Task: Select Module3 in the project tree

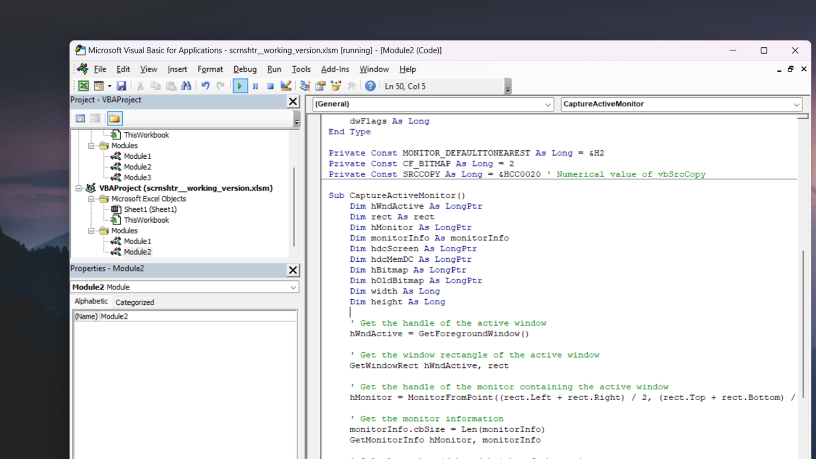Action: [x=137, y=177]
